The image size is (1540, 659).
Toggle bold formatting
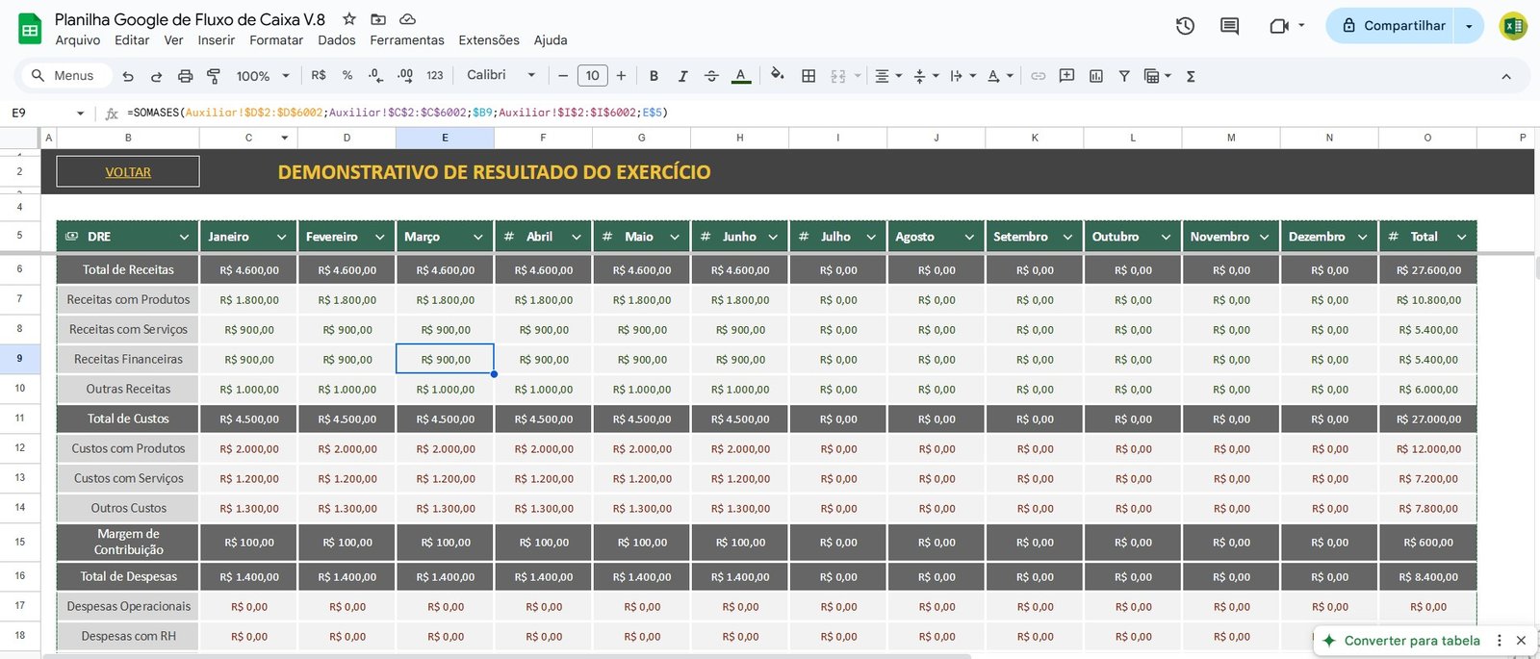(654, 76)
